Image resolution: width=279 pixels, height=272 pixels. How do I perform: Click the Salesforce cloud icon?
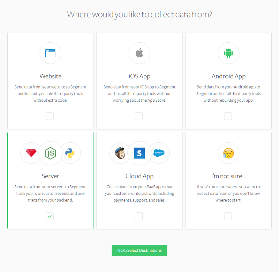point(159,153)
